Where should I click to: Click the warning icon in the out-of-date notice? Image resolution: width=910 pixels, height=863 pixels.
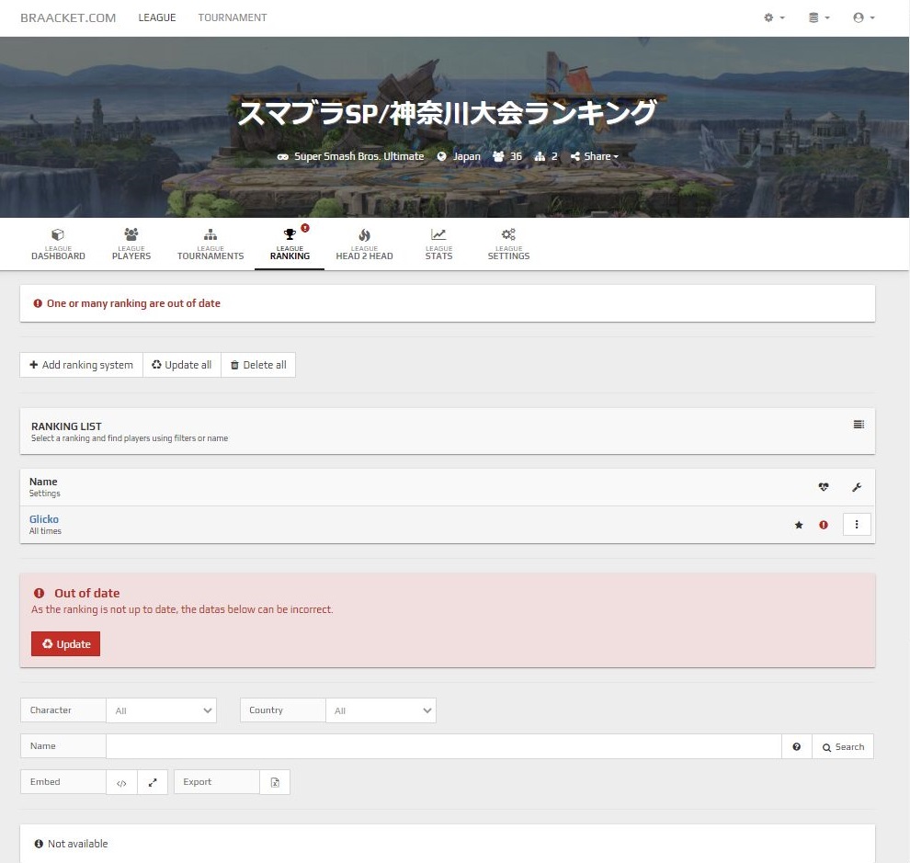point(39,593)
